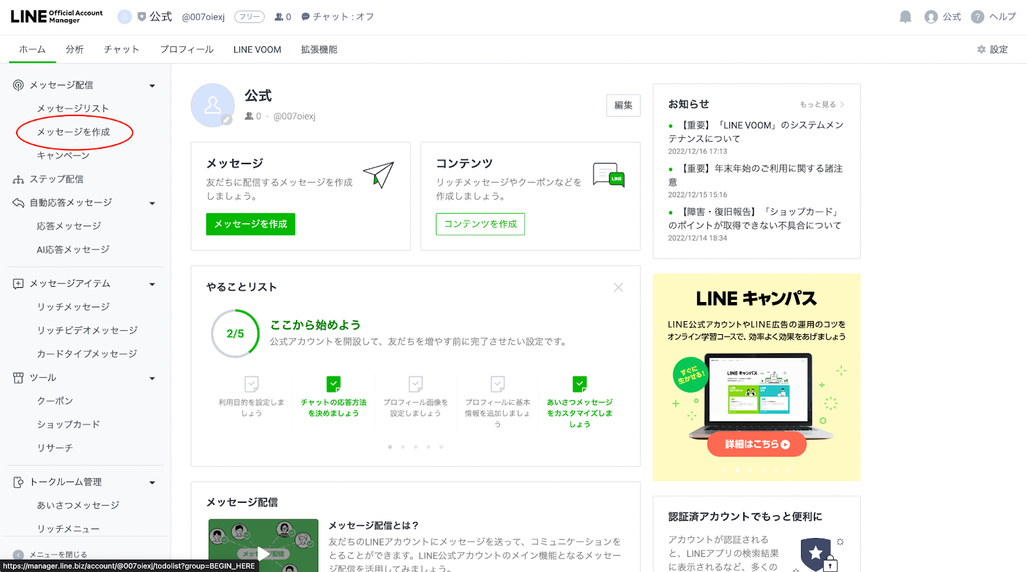Close the やることリスト panel with X

point(618,287)
